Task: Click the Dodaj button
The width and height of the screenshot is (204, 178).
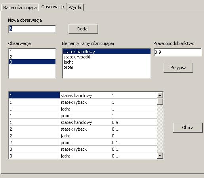Action: point(83,29)
